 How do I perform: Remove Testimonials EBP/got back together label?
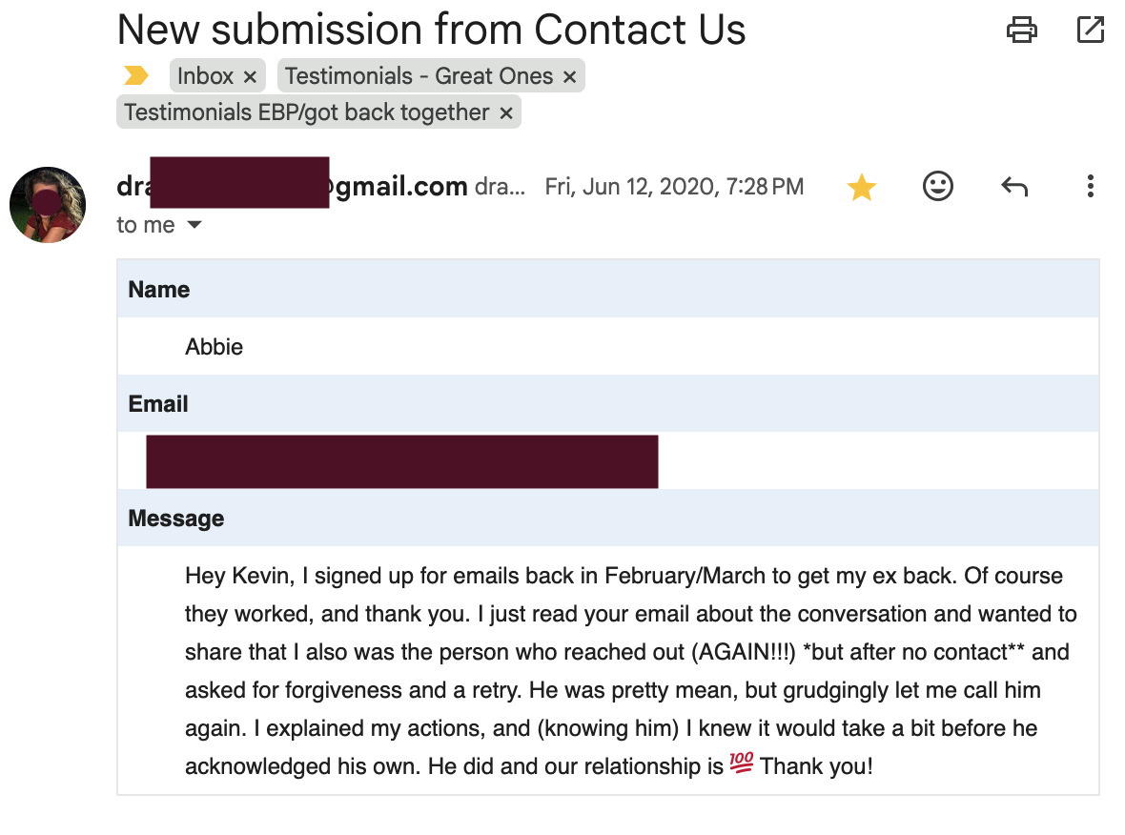pos(506,113)
